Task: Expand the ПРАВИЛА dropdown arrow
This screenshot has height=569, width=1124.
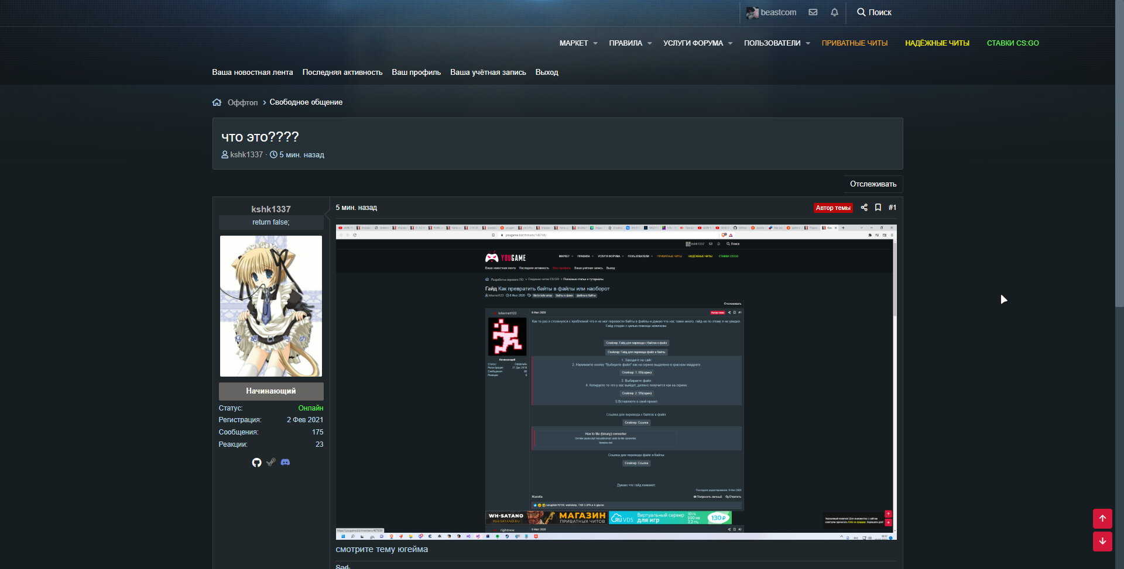Action: click(x=650, y=43)
